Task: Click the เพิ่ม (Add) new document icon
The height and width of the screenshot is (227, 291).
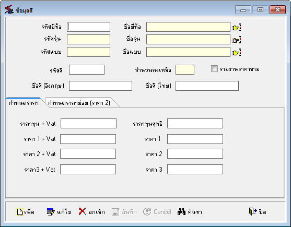Action: coord(20,212)
